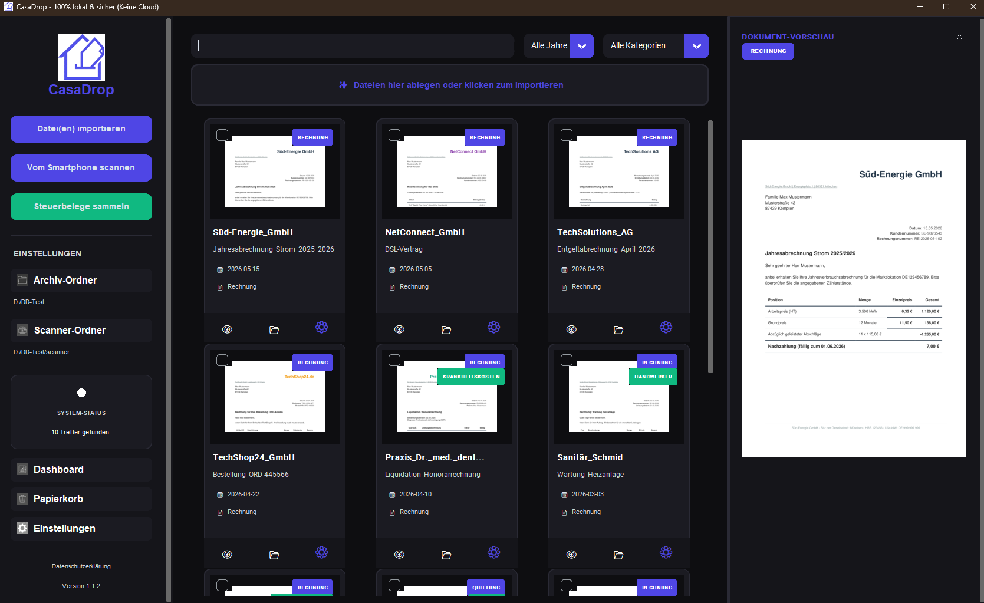Open folder for Praxis_Dr._med._dent card

[x=446, y=555]
